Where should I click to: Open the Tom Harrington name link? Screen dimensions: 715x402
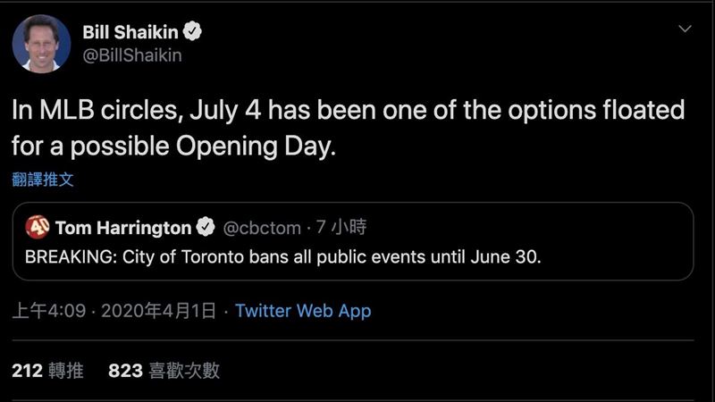[123, 228]
